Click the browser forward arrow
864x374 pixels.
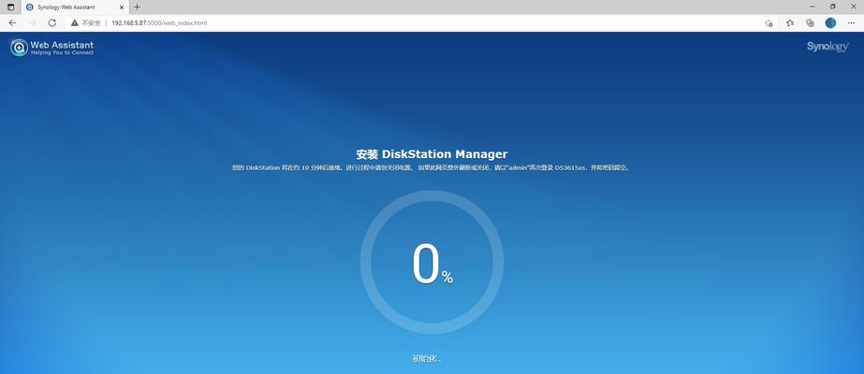coord(32,23)
